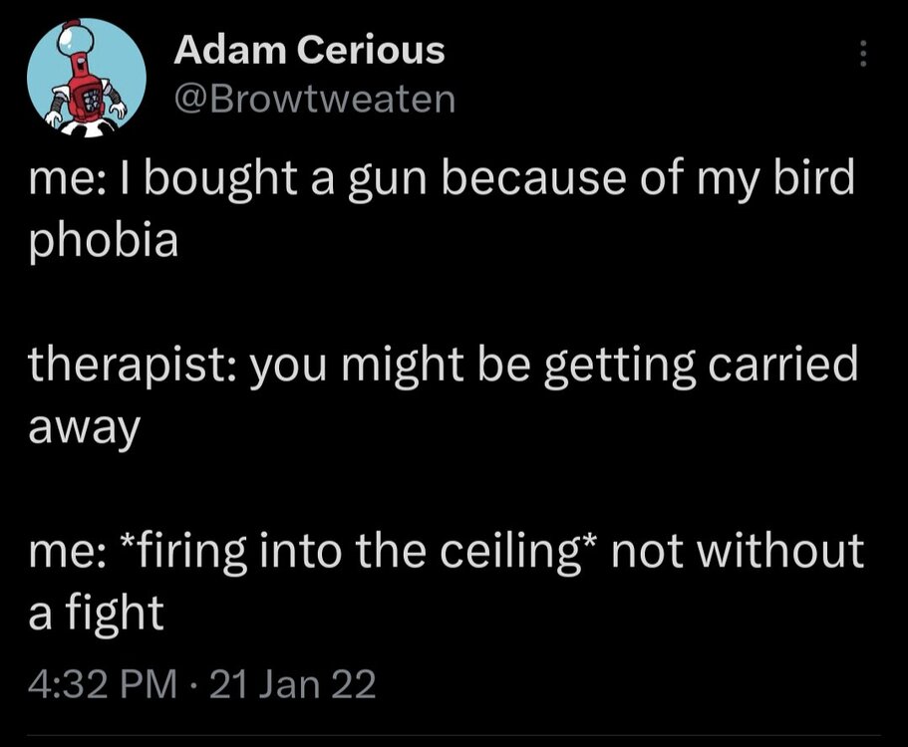Click the @Browtweaten handle
The image size is (908, 747).
coord(314,99)
